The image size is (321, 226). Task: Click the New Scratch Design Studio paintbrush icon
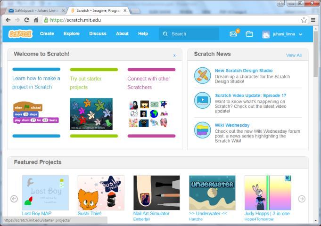pyautogui.click(x=202, y=75)
